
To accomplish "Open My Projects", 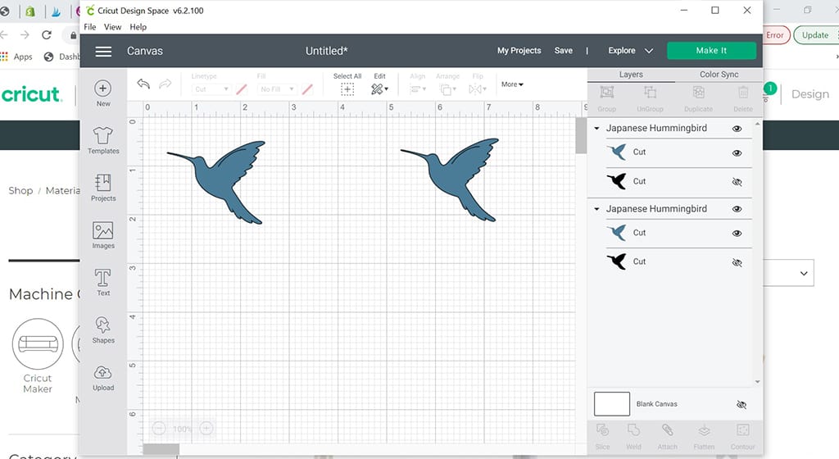I will 519,51.
